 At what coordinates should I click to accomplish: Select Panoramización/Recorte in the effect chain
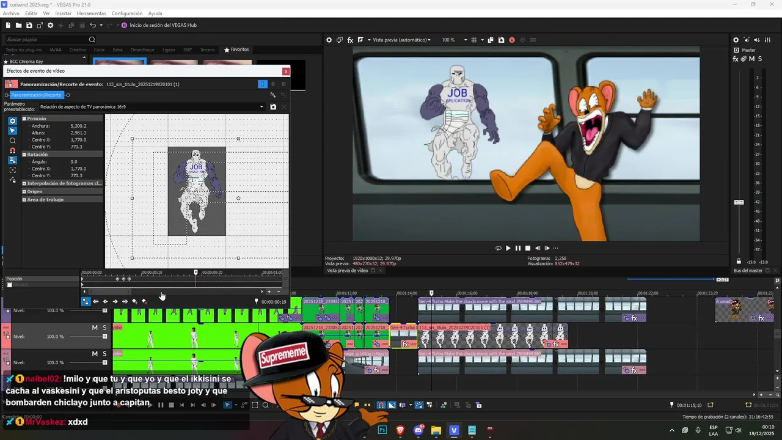pos(36,95)
